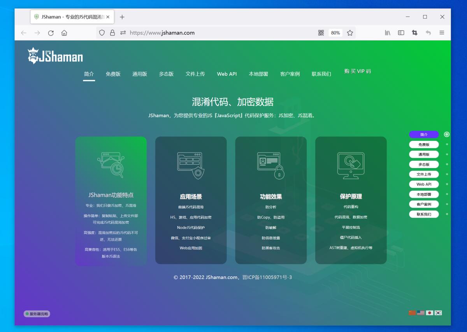Click the 80% zoom level control
Viewport: 467px width, 332px height.
335,33
